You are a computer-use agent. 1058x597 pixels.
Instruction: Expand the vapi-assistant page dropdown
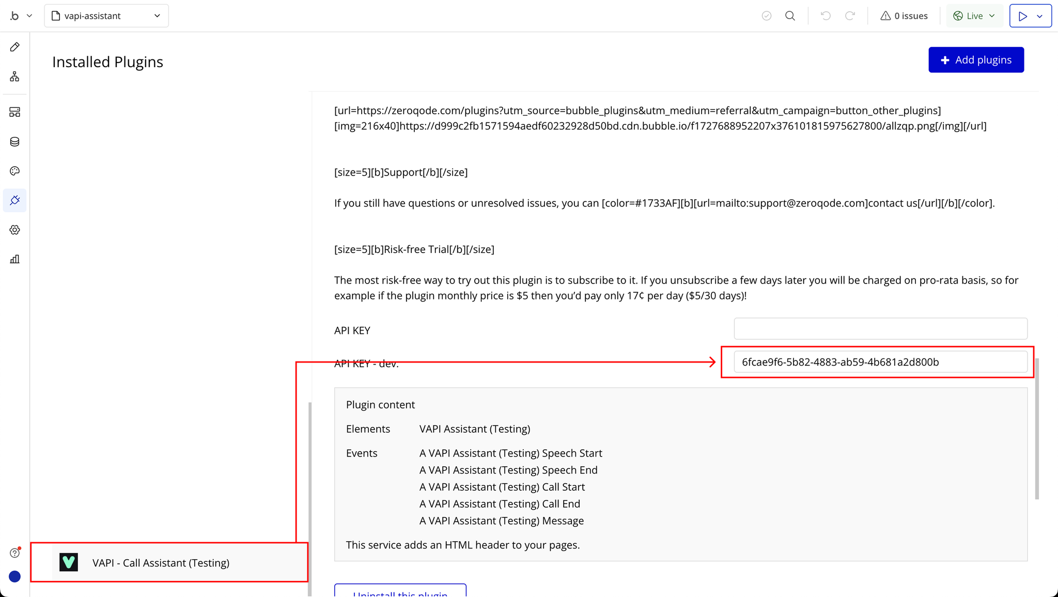[106, 16]
